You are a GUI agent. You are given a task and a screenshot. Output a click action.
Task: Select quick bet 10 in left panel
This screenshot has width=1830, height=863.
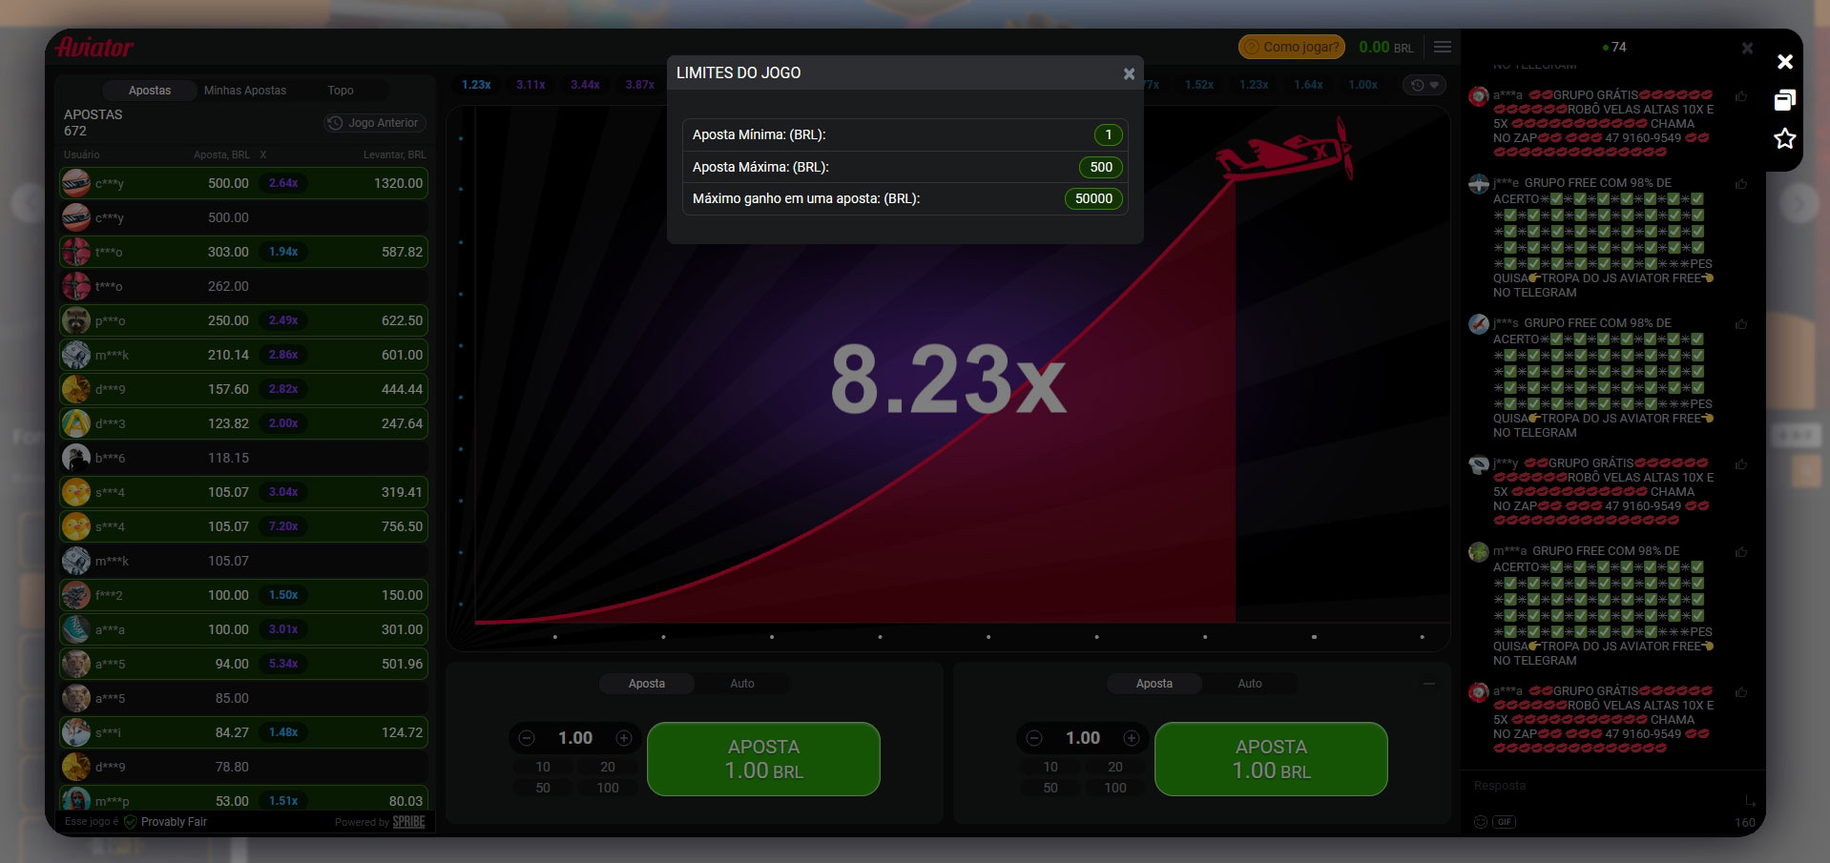(543, 767)
